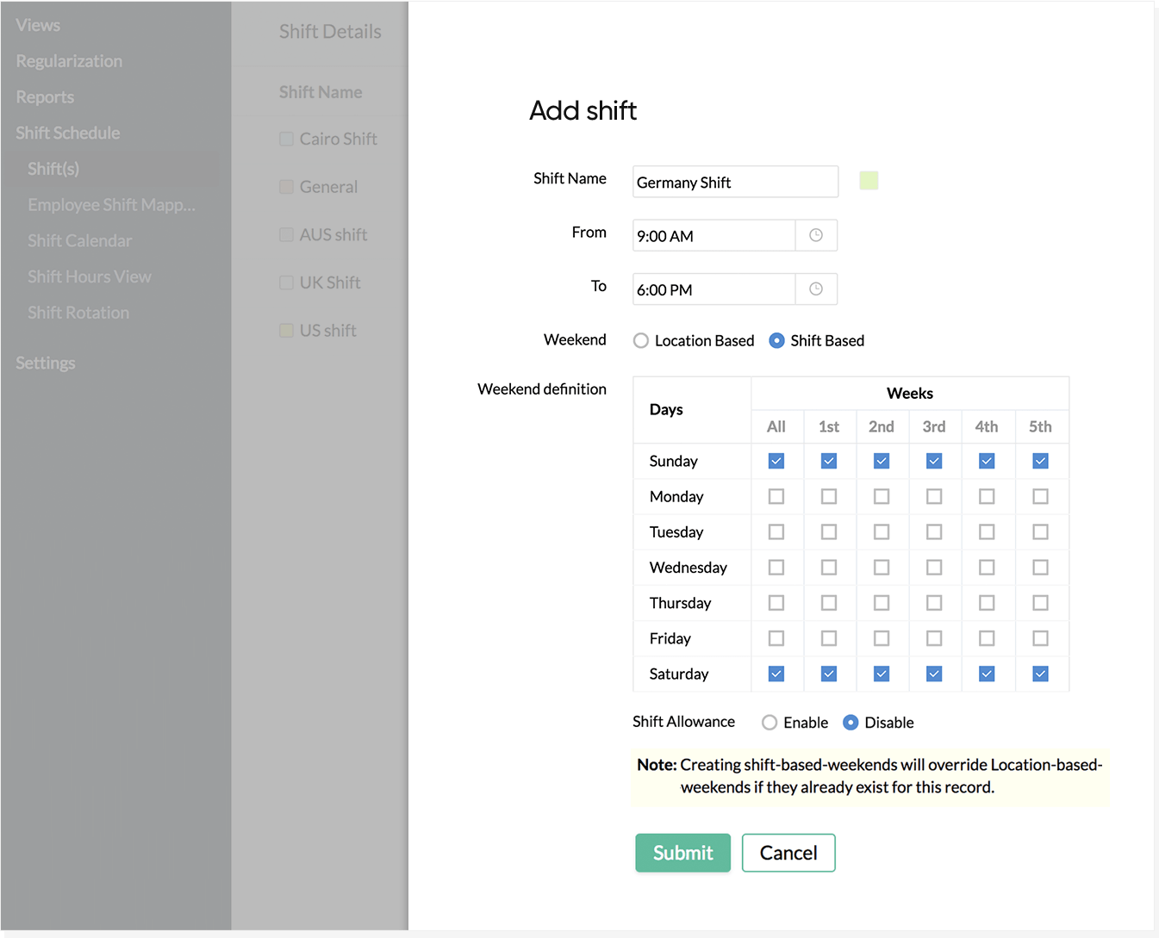The width and height of the screenshot is (1159, 938).
Task: Select the Location Based weekend option
Action: click(x=641, y=341)
